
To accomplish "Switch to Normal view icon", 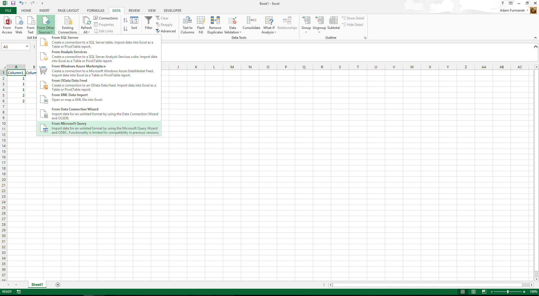I will (x=463, y=292).
